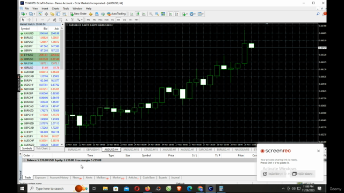Open the Indicators list icon
Viewport: 344px width, 193px height.
pyautogui.click(x=184, y=14)
